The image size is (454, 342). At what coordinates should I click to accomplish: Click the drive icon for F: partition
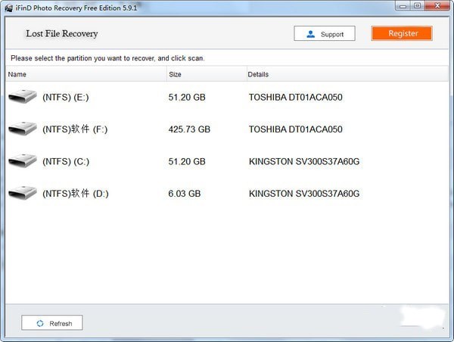23,129
